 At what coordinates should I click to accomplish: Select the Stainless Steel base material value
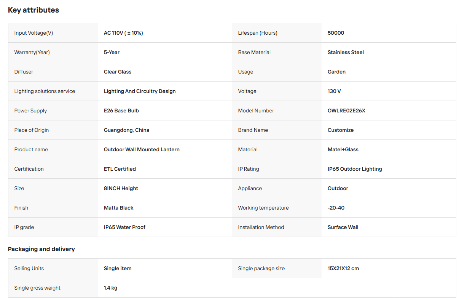click(x=346, y=52)
